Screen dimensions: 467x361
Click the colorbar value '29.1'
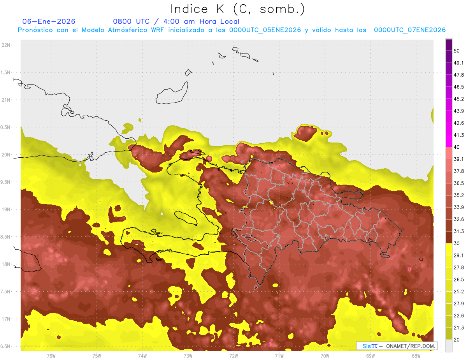click(459, 255)
